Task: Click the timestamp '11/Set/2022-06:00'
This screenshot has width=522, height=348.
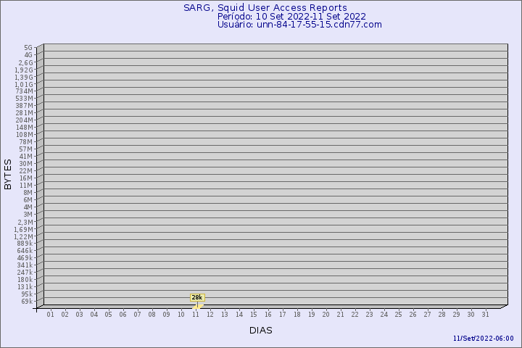Action: click(x=483, y=339)
